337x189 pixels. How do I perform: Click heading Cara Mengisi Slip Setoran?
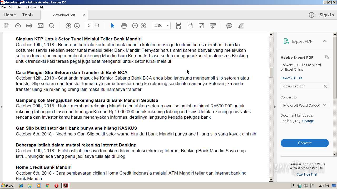click(72, 72)
